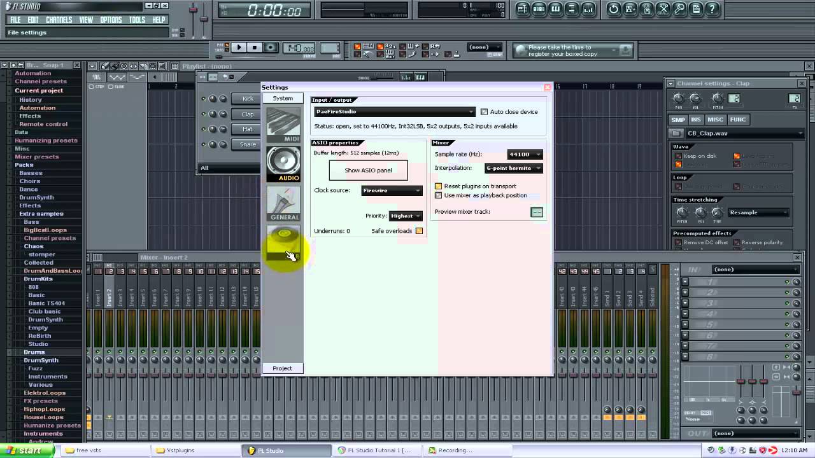Click the System section in Settings
815x458 pixels.
pos(283,99)
